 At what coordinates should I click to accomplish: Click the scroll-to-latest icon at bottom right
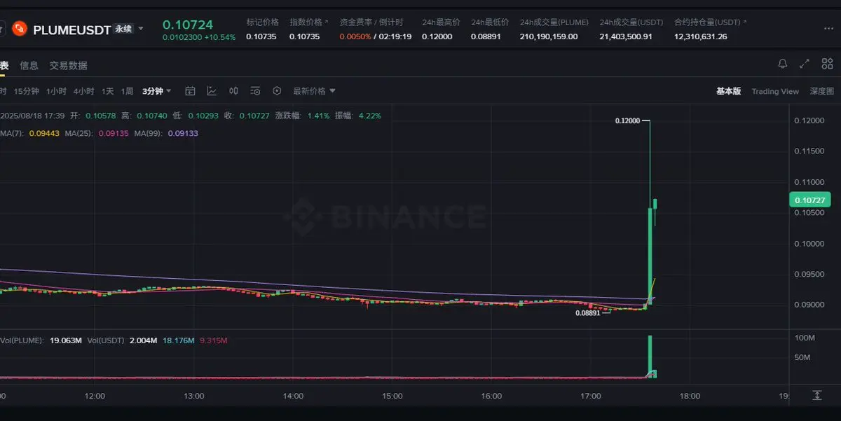[x=816, y=396]
